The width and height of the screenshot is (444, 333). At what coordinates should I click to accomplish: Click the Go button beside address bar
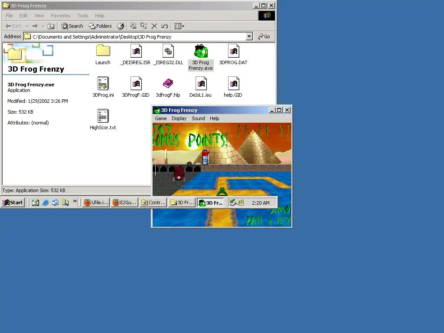click(x=264, y=36)
